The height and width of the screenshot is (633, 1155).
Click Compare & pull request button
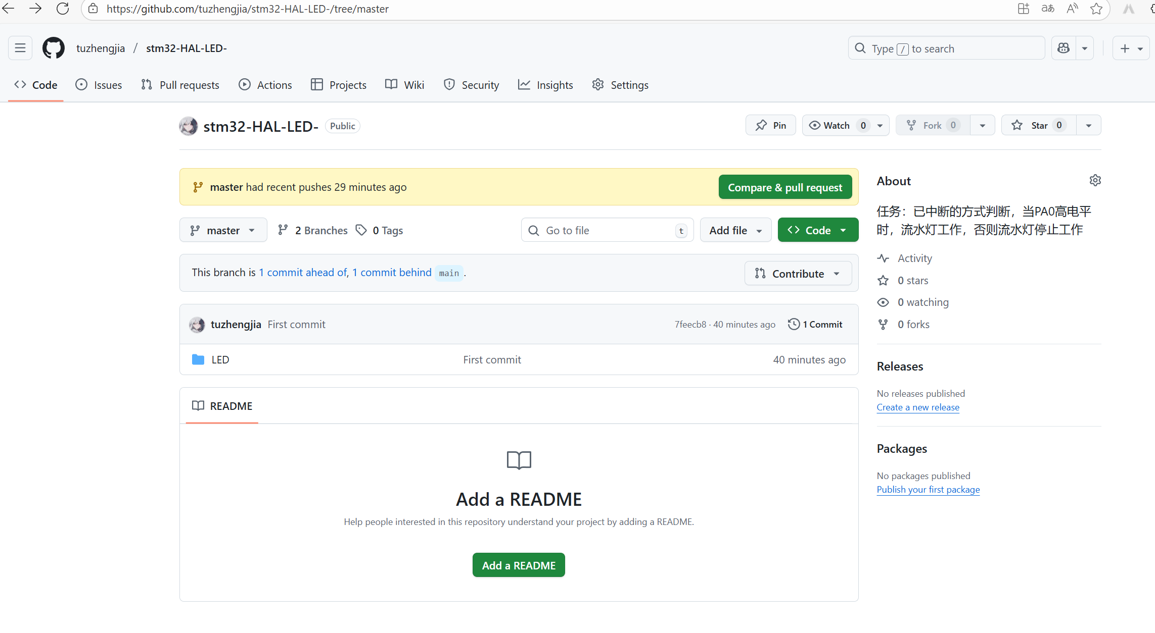point(785,187)
